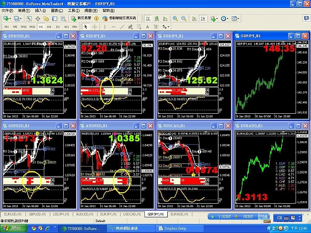Open the Profiles toolbar icon
Viewport: 311px width, 233px height.
[16, 18]
